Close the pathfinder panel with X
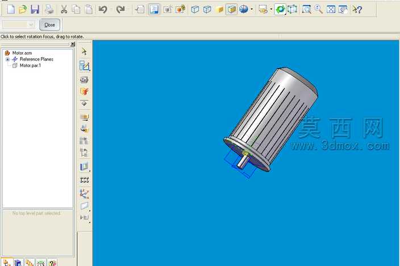400x266 pixels. point(73,44)
